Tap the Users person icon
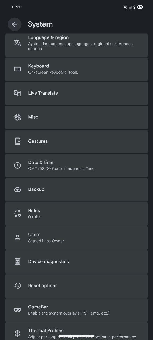Image resolution: width=153 pixels, height=340 pixels. coord(18,237)
